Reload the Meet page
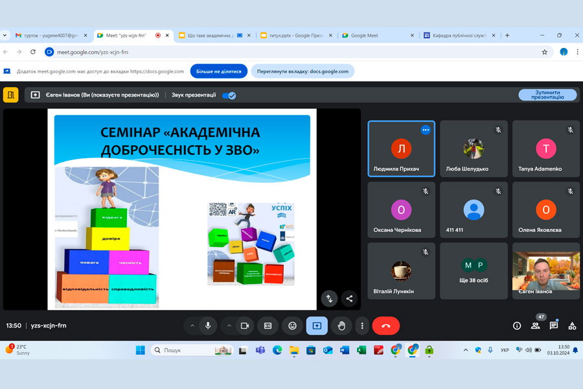 [x=33, y=52]
